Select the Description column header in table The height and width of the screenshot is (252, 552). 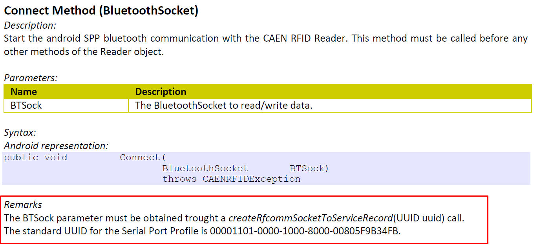pos(161,92)
